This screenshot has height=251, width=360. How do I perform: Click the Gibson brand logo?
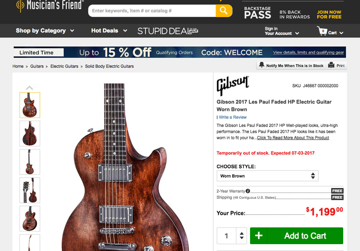click(x=233, y=85)
